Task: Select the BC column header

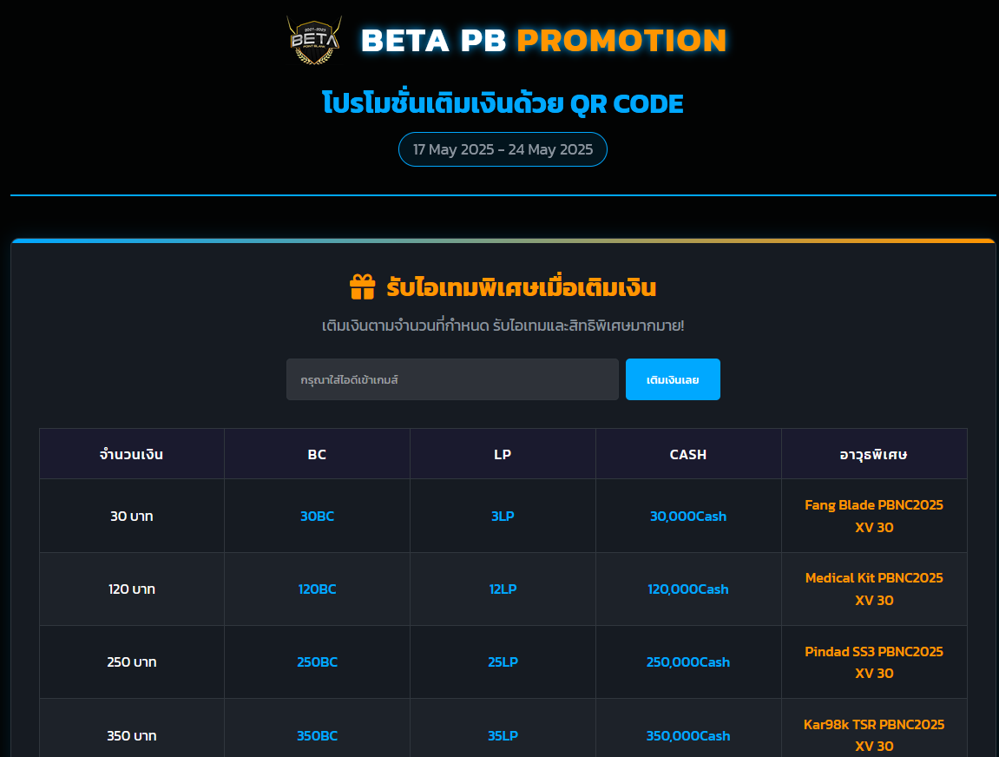Action: coord(317,454)
